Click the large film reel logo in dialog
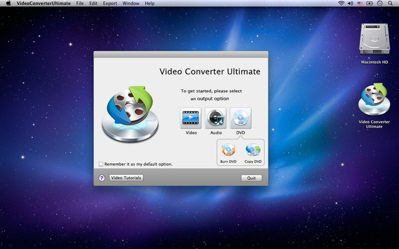This screenshot has height=249, width=399. point(130,114)
